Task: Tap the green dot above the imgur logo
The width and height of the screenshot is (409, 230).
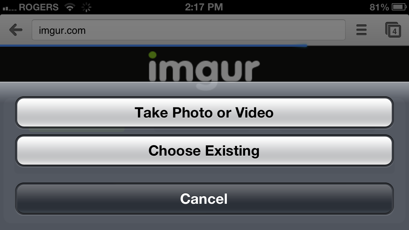Action: point(152,55)
